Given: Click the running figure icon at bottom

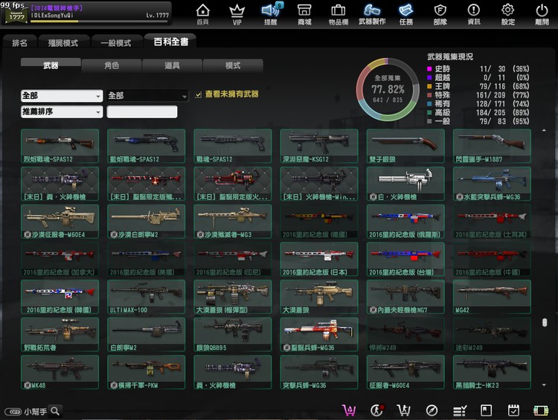Looking at the screenshot, I should tap(377, 410).
